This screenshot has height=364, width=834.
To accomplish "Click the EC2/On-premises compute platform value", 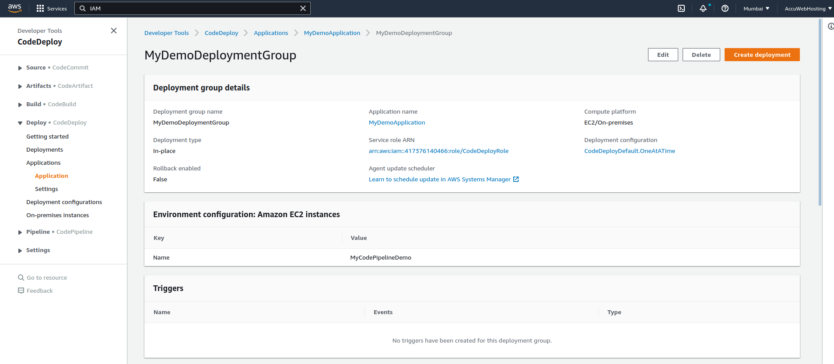I will 608,122.
